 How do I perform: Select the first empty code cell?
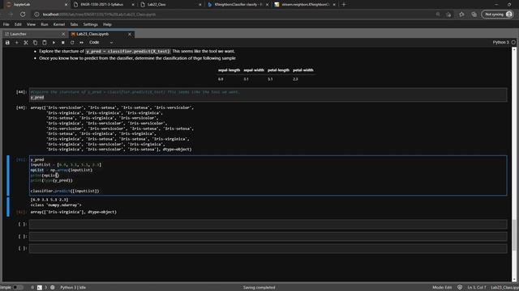268,225
